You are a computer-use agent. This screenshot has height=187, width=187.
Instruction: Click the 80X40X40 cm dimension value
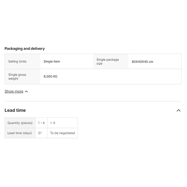pyautogui.click(x=142, y=62)
